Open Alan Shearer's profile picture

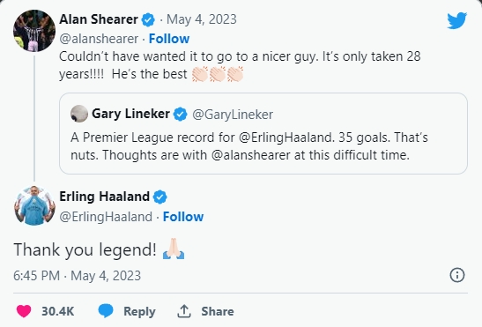click(x=34, y=31)
